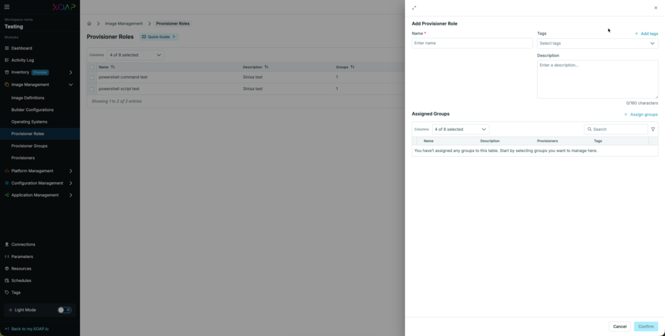Check the powershell script test row checkbox

tap(92, 88)
